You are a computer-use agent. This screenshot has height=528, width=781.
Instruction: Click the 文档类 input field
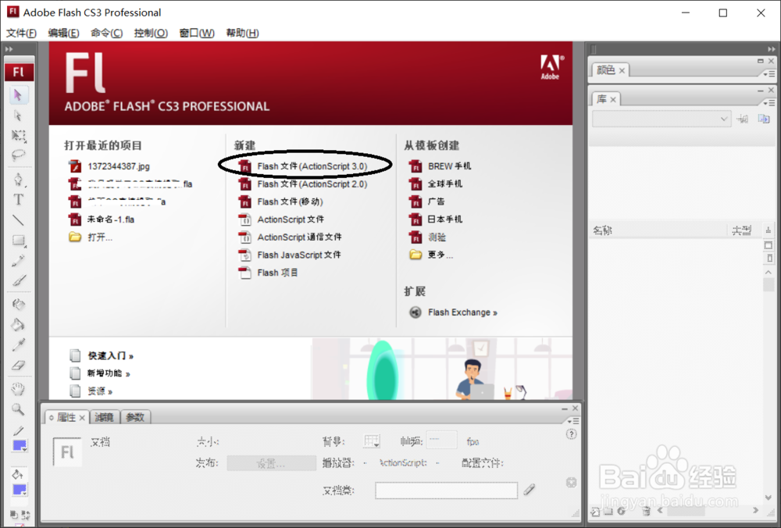click(x=446, y=491)
